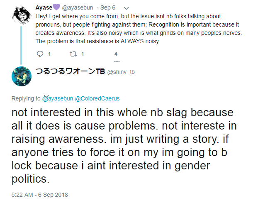Click the main reply tweet text
258x203 pixels.
click(x=124, y=146)
